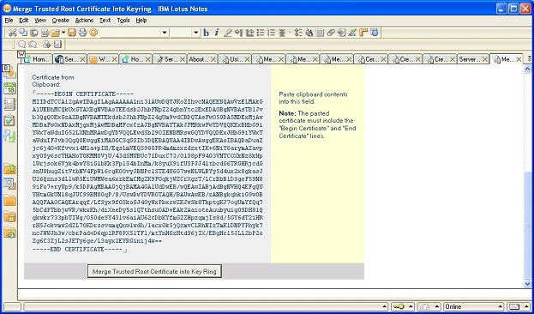The height and width of the screenshot is (314, 534).
Task: Open the Actions menu
Action: pos(84,21)
